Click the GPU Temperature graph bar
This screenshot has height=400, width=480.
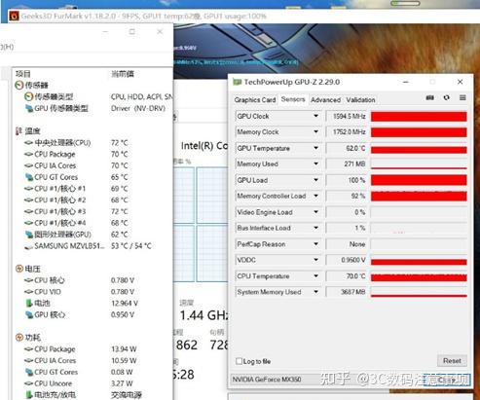[x=419, y=148]
